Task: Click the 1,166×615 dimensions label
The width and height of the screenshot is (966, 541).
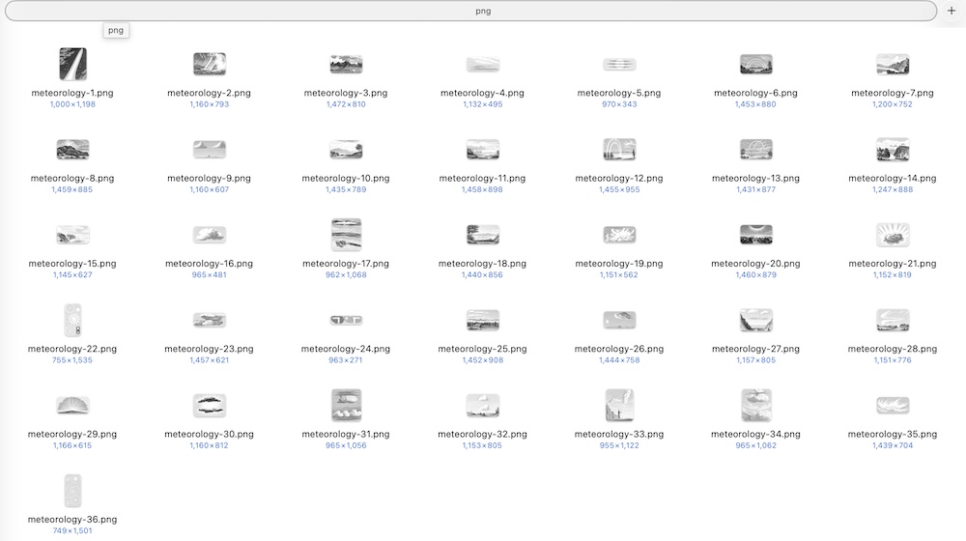Action: pyautogui.click(x=72, y=446)
